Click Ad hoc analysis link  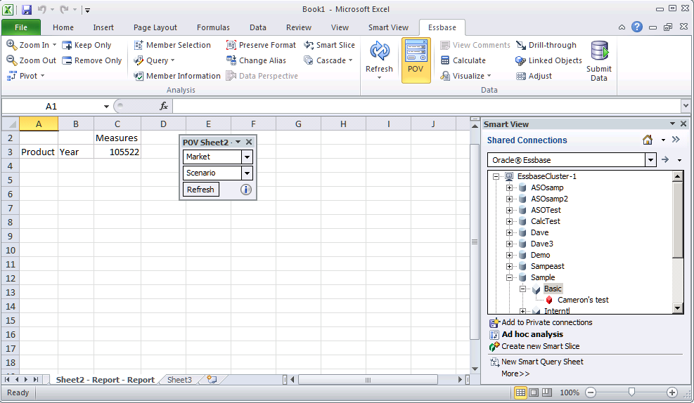[x=527, y=334]
